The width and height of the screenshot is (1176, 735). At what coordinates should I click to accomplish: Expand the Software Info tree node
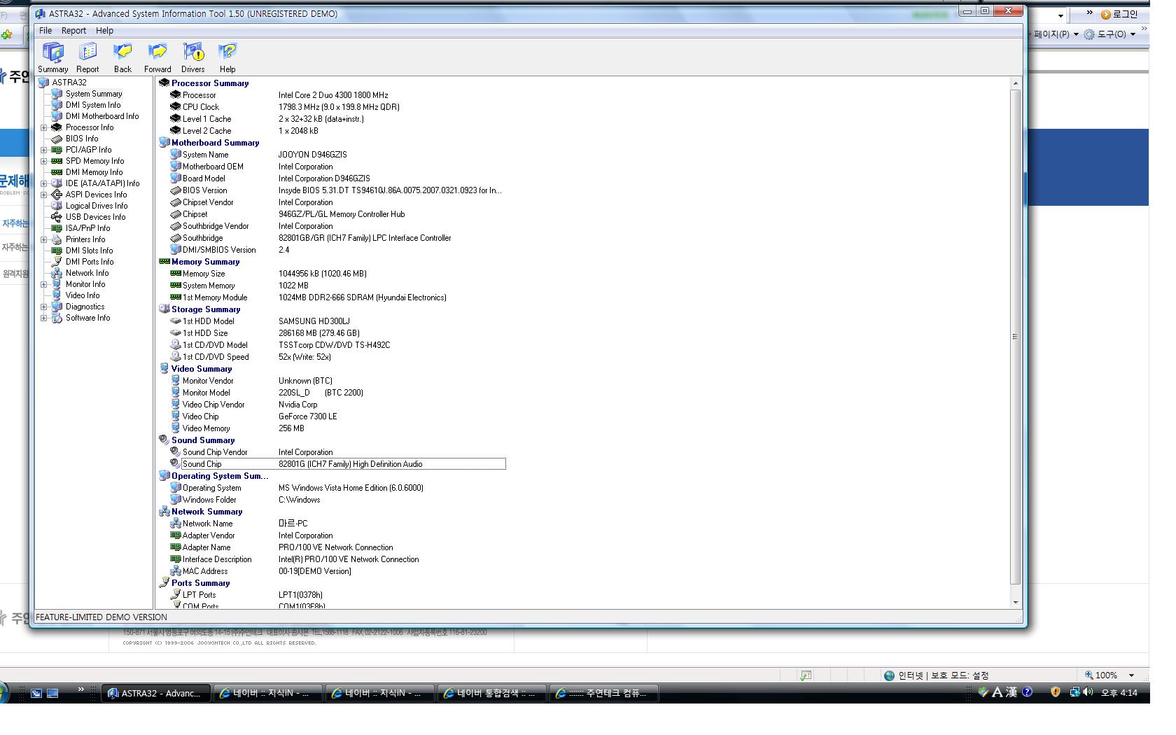pyautogui.click(x=44, y=318)
